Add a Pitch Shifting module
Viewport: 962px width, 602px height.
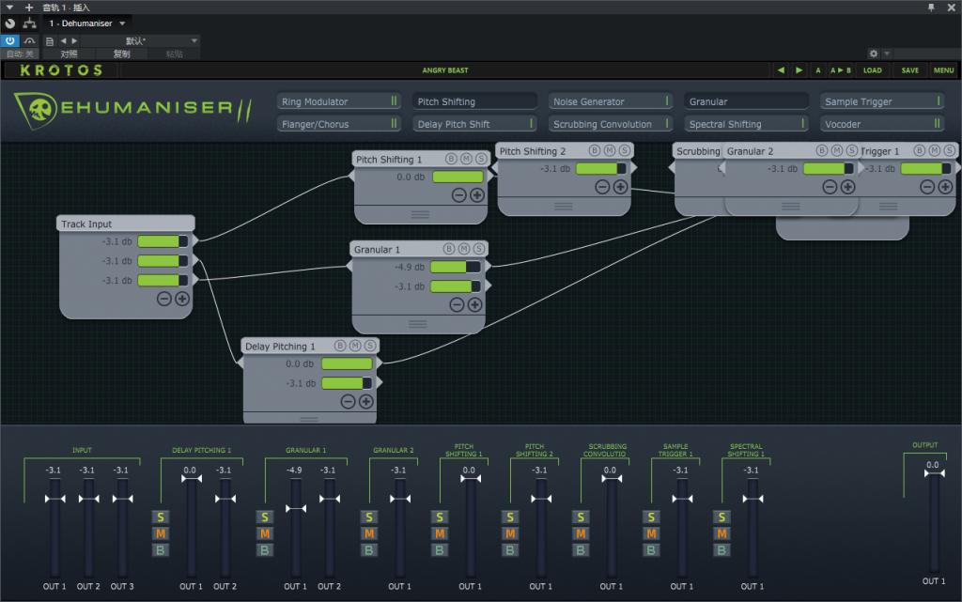[x=474, y=101]
